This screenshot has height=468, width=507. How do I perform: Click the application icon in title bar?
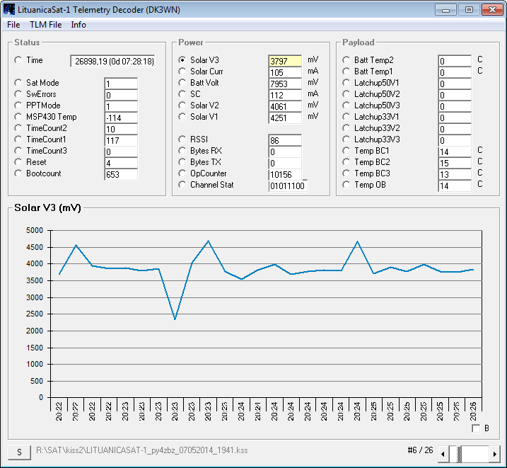(9, 9)
